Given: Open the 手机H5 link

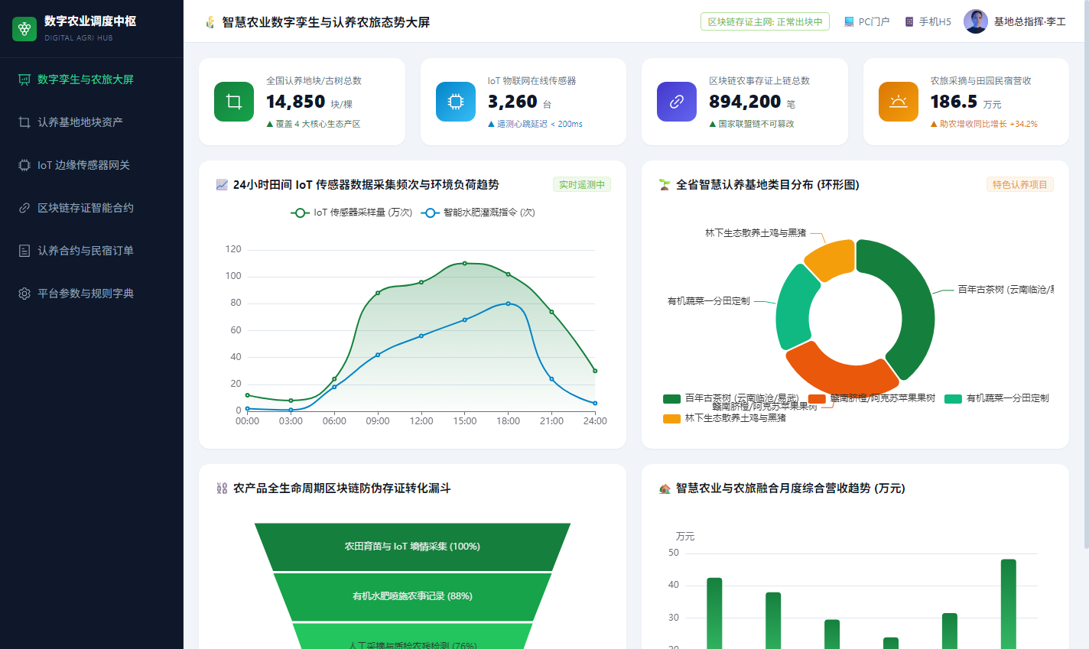Looking at the screenshot, I should (x=928, y=22).
